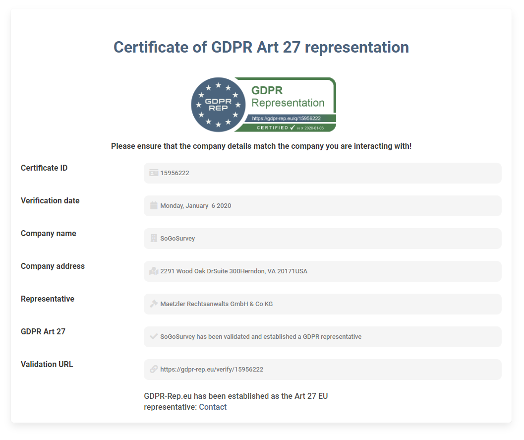524x440 pixels.
Task: Click the Company address field
Action: [322, 271]
